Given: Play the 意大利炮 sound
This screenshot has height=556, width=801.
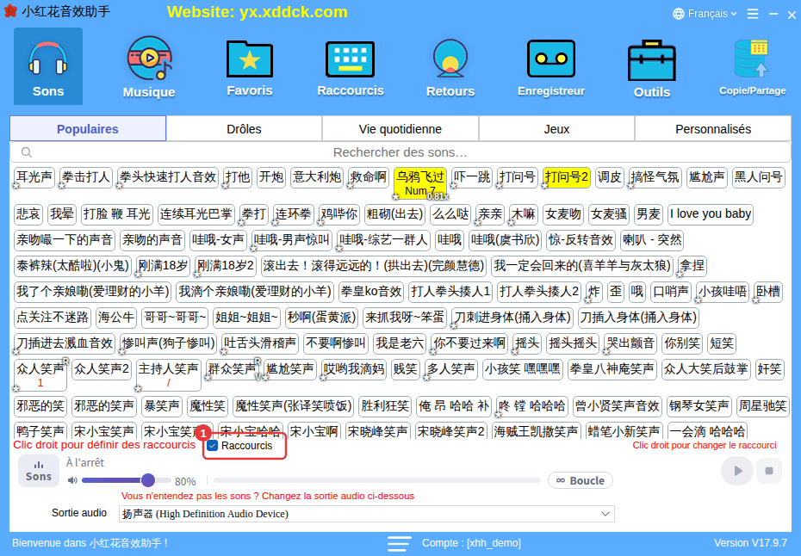Looking at the screenshot, I should [317, 177].
